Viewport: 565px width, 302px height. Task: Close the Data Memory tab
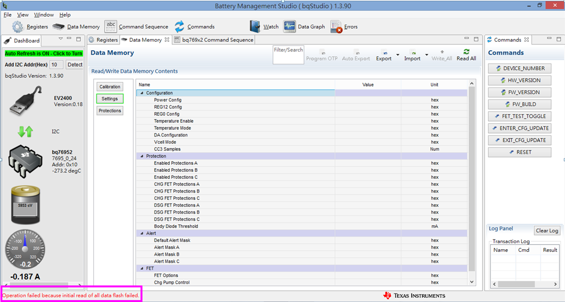[167, 40]
